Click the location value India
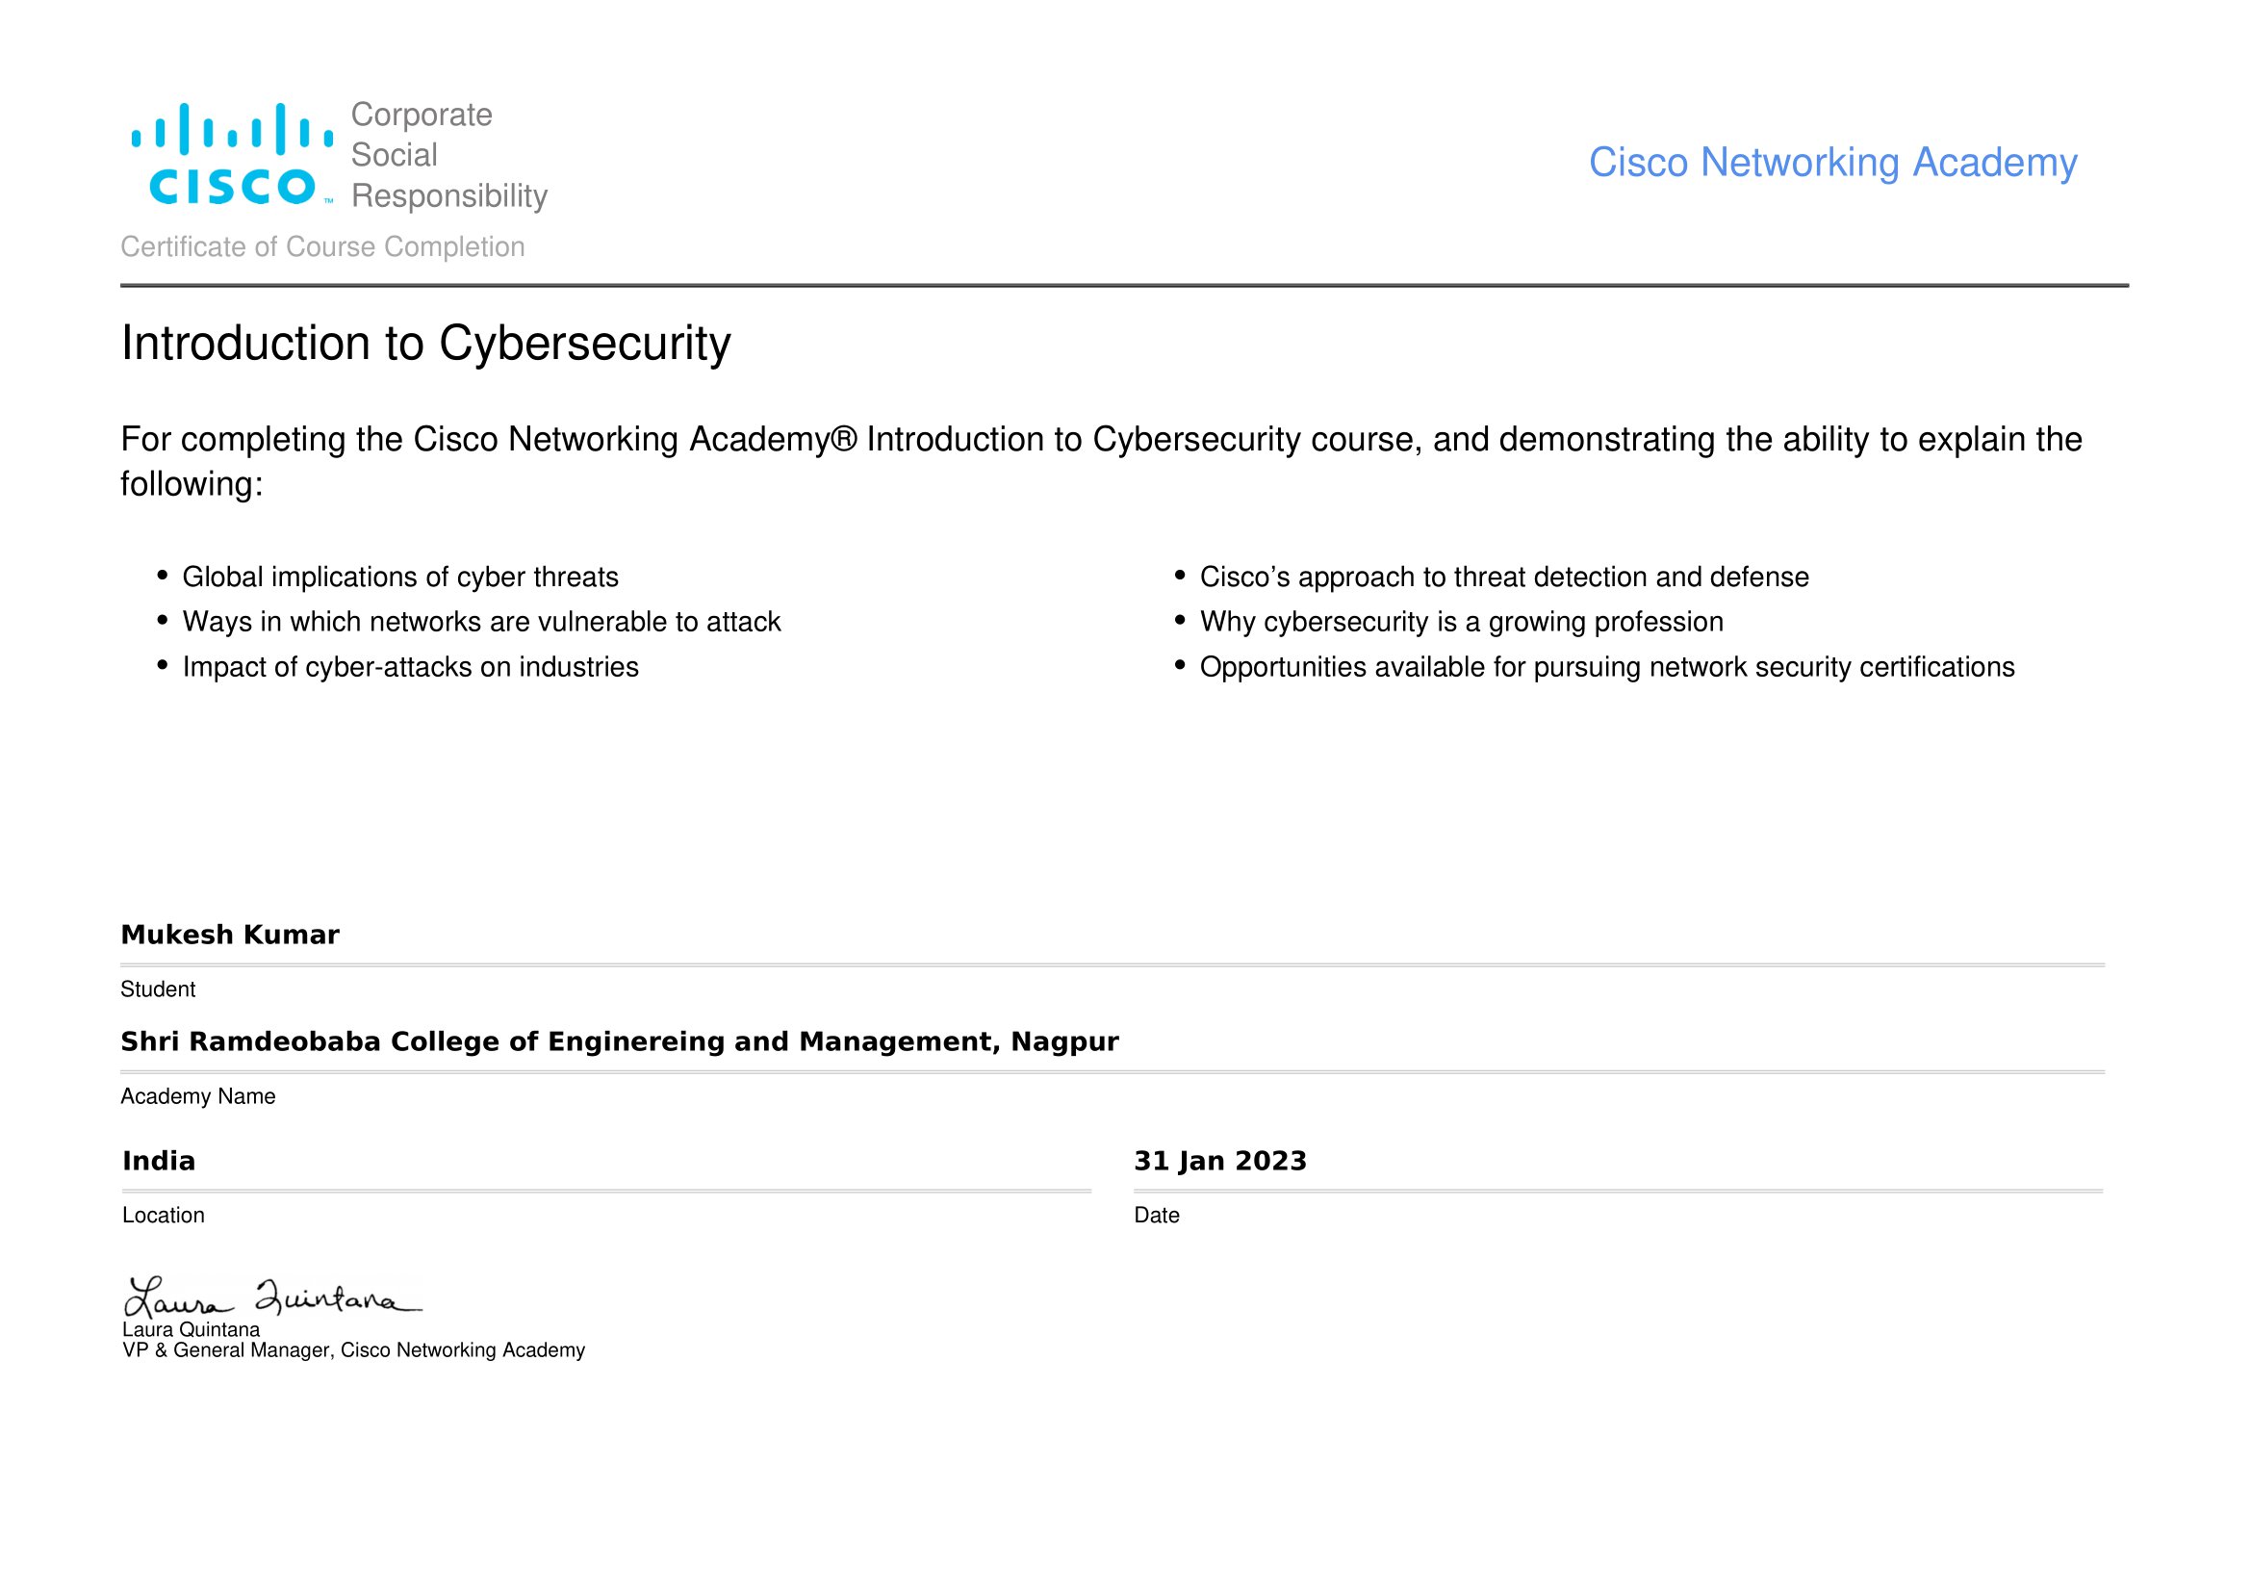The height and width of the screenshot is (1592, 2251). (159, 1162)
